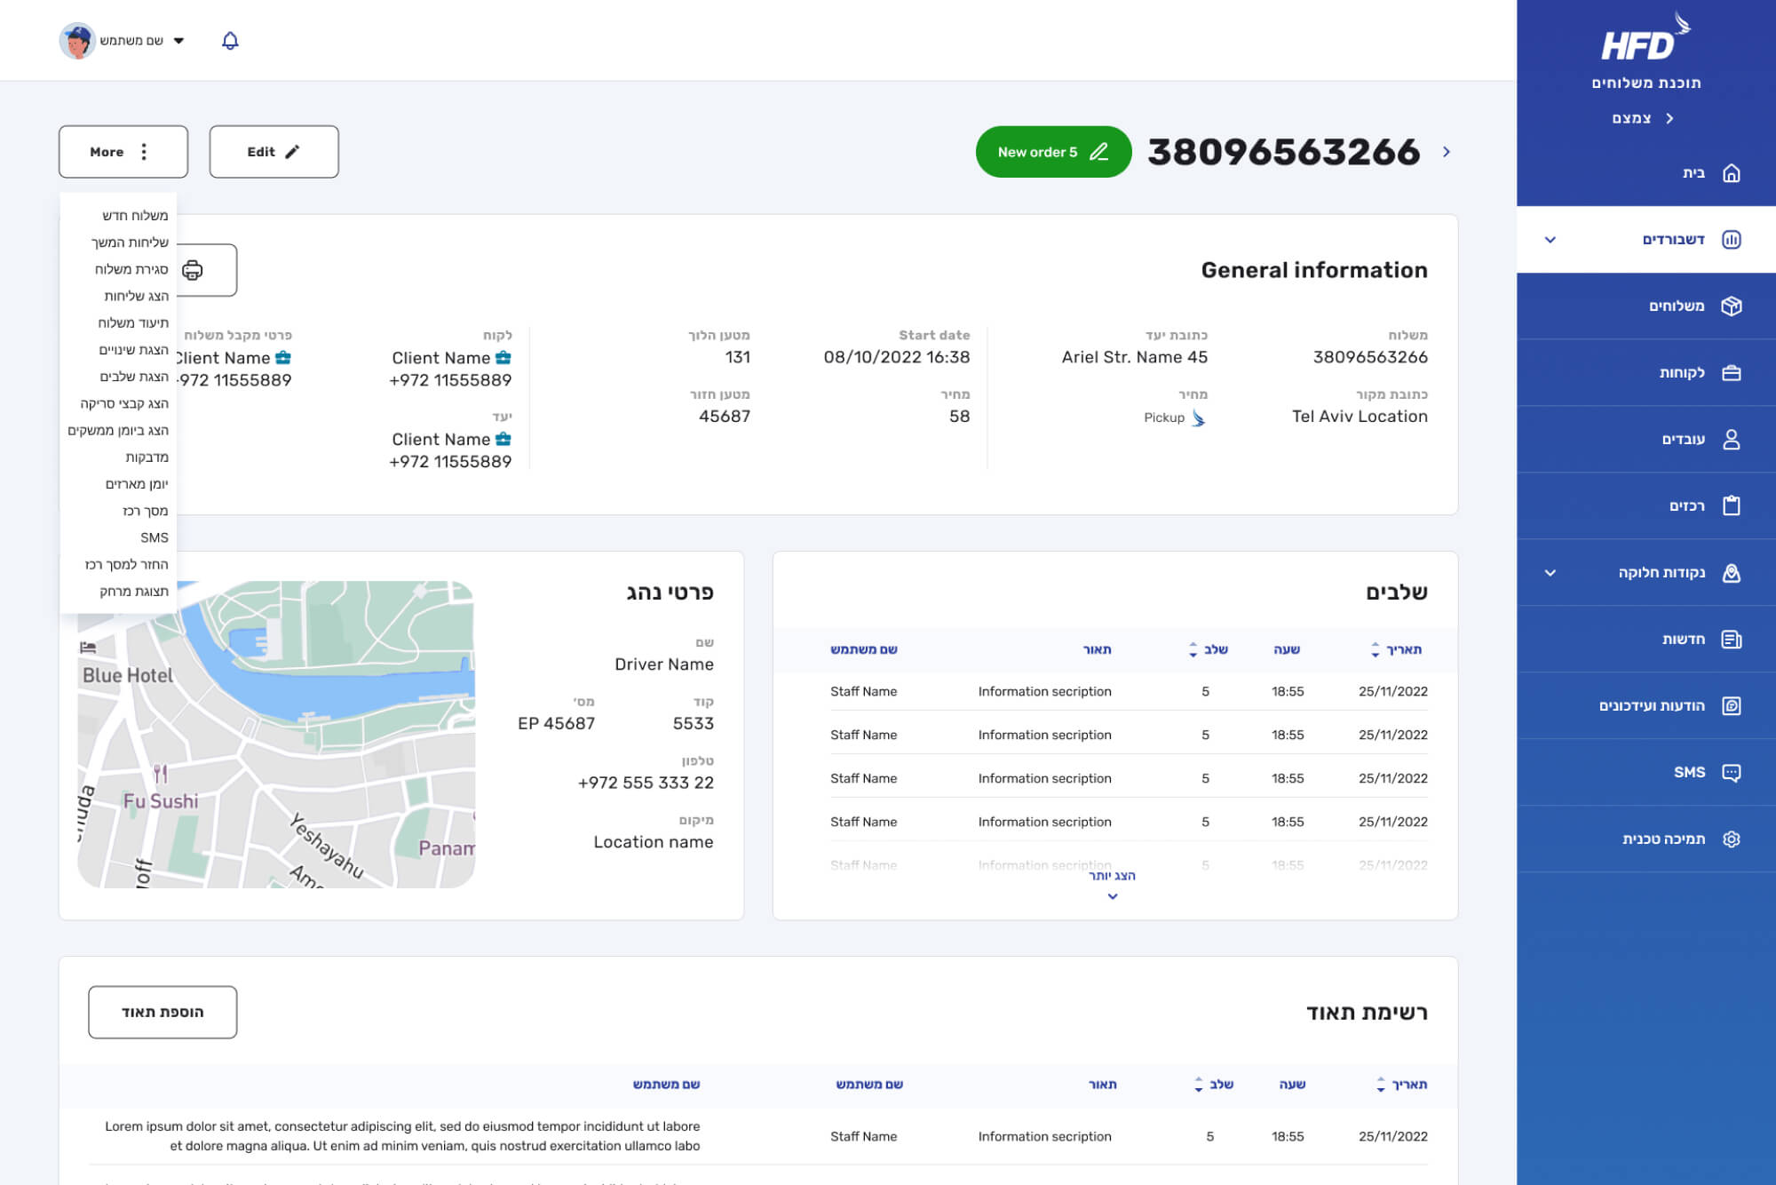Screen dimensions: 1776x1185
Task: Open the חדשות news icon
Action: pos(1731,640)
